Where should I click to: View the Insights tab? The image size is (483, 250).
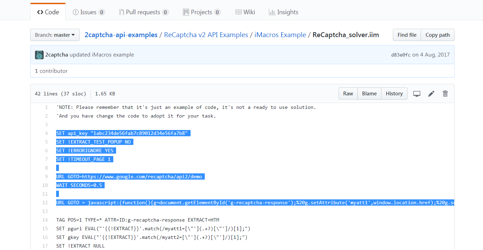pyautogui.click(x=283, y=12)
